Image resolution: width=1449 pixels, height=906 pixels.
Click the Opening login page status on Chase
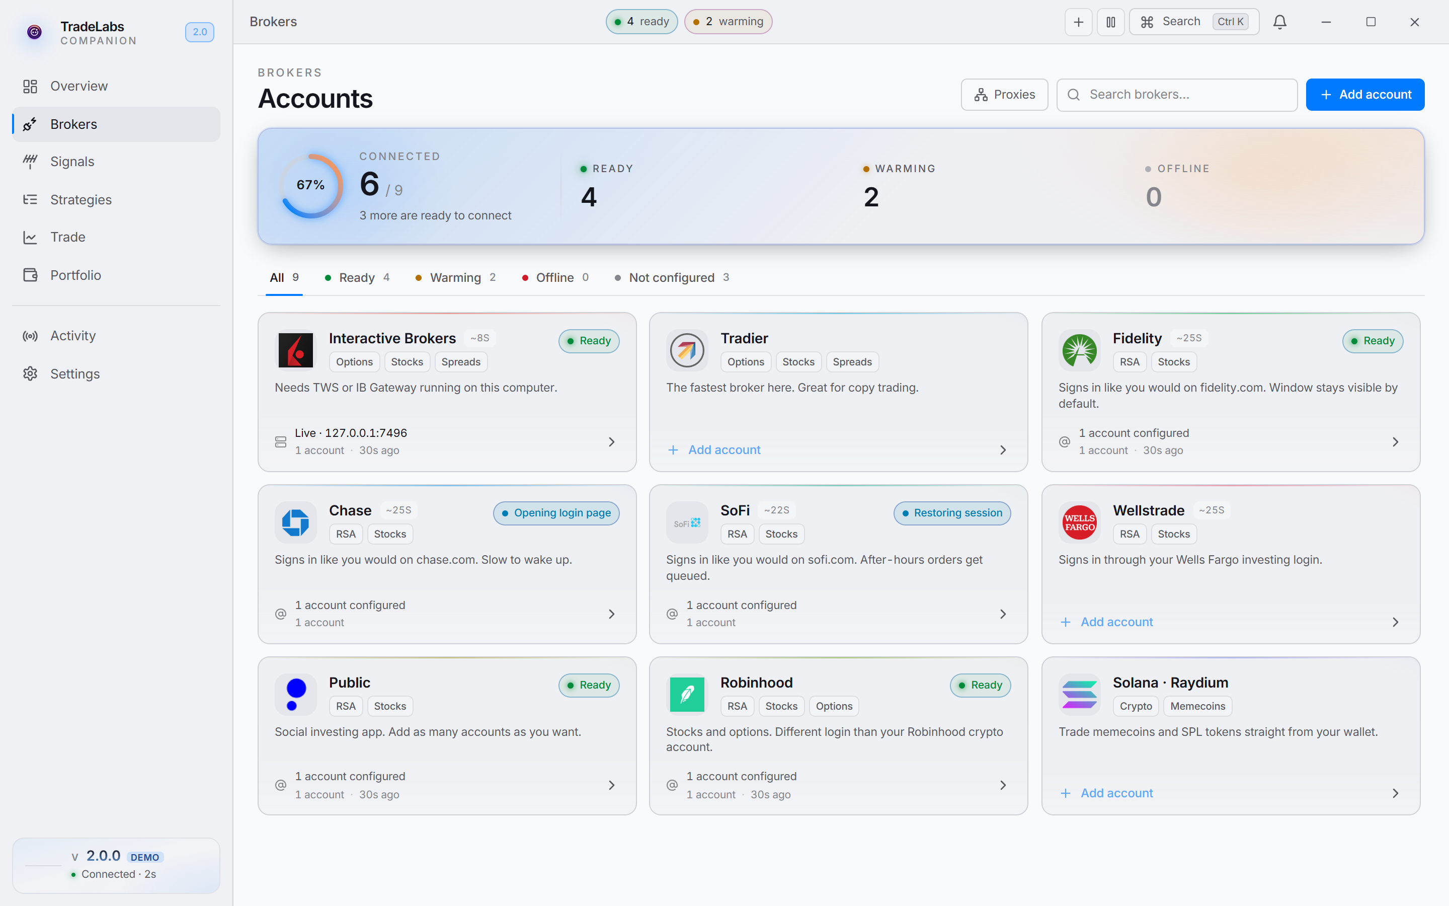tap(556, 513)
